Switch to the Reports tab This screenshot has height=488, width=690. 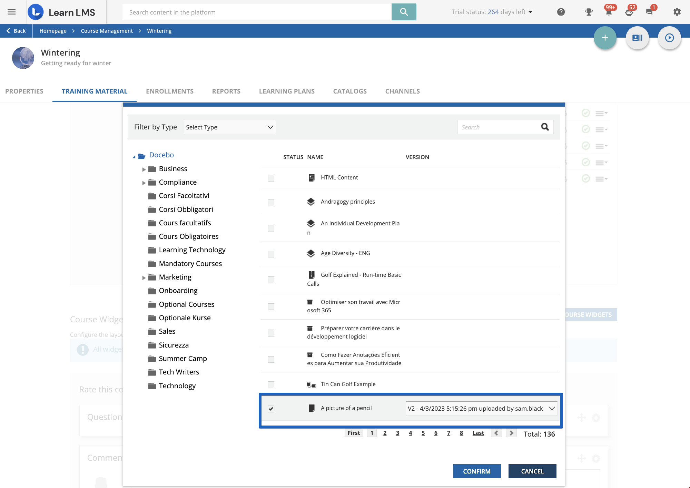226,91
